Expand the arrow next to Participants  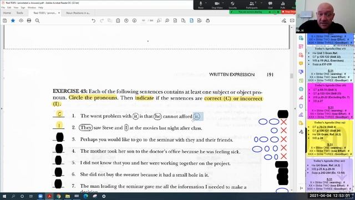(261, 3)
